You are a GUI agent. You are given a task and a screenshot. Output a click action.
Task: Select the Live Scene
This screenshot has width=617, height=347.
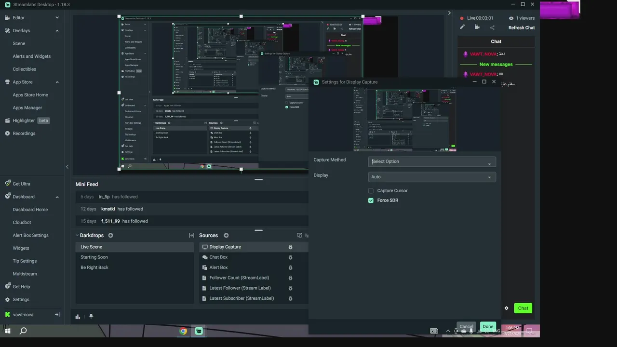(134, 247)
